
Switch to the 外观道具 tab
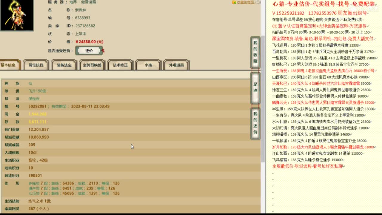point(175,64)
